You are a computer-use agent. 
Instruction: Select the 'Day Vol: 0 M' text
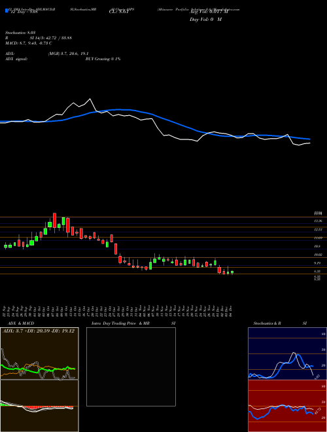(x=205, y=20)
